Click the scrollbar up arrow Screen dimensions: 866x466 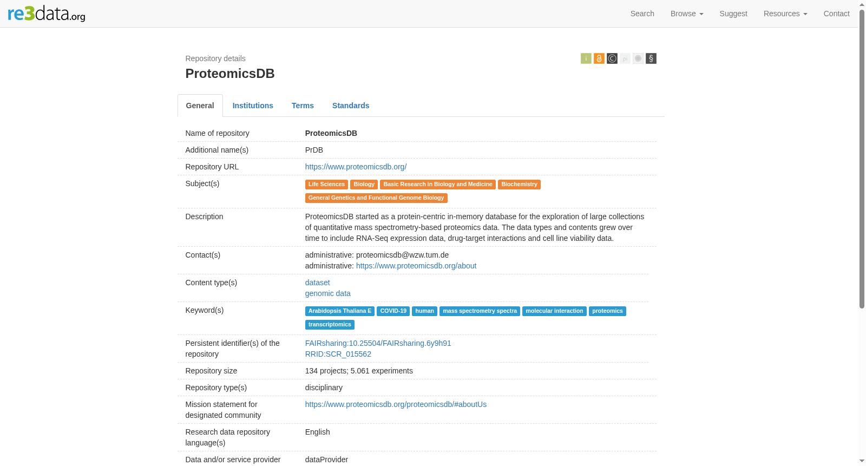click(x=862, y=4)
